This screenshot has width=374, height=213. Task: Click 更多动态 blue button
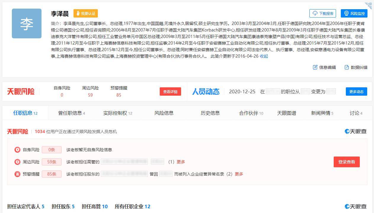(x=356, y=91)
